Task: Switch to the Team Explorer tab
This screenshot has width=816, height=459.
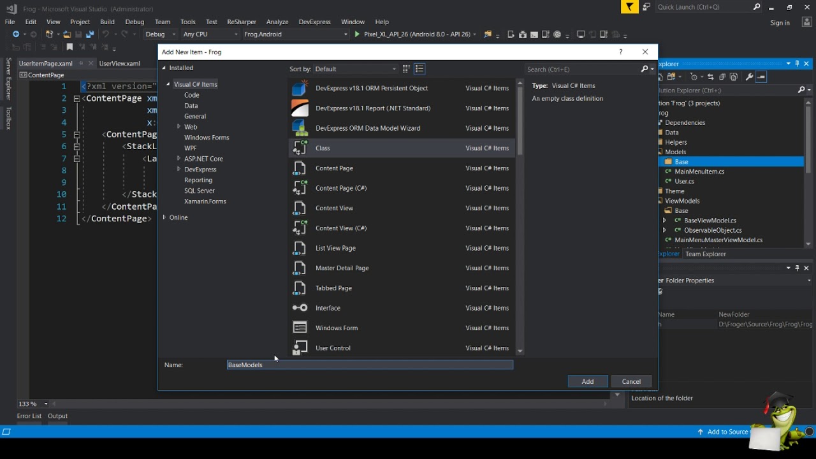Action: coord(706,254)
